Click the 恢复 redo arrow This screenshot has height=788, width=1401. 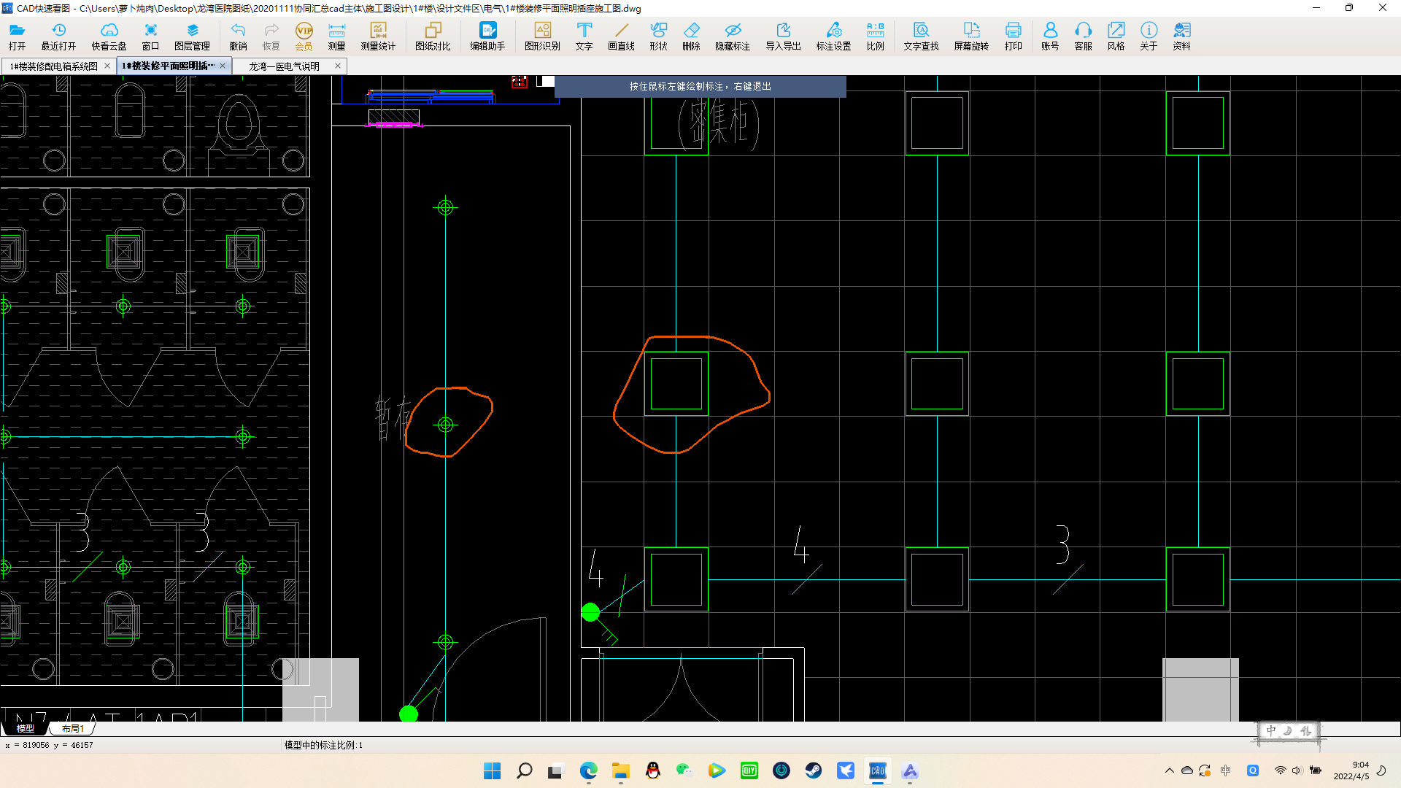[x=271, y=36]
